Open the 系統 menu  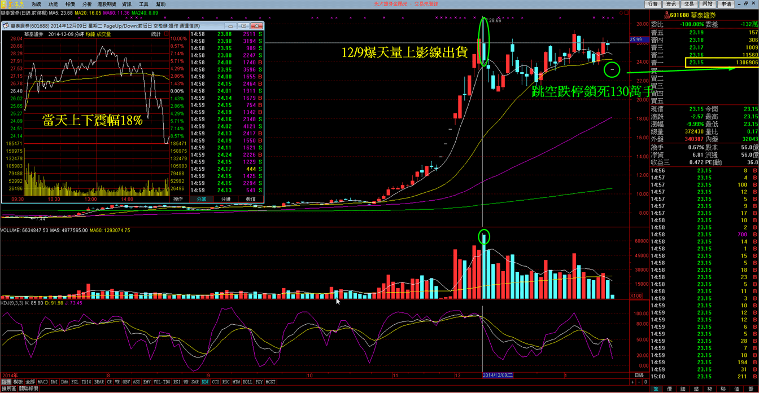pyautogui.click(x=36, y=4)
